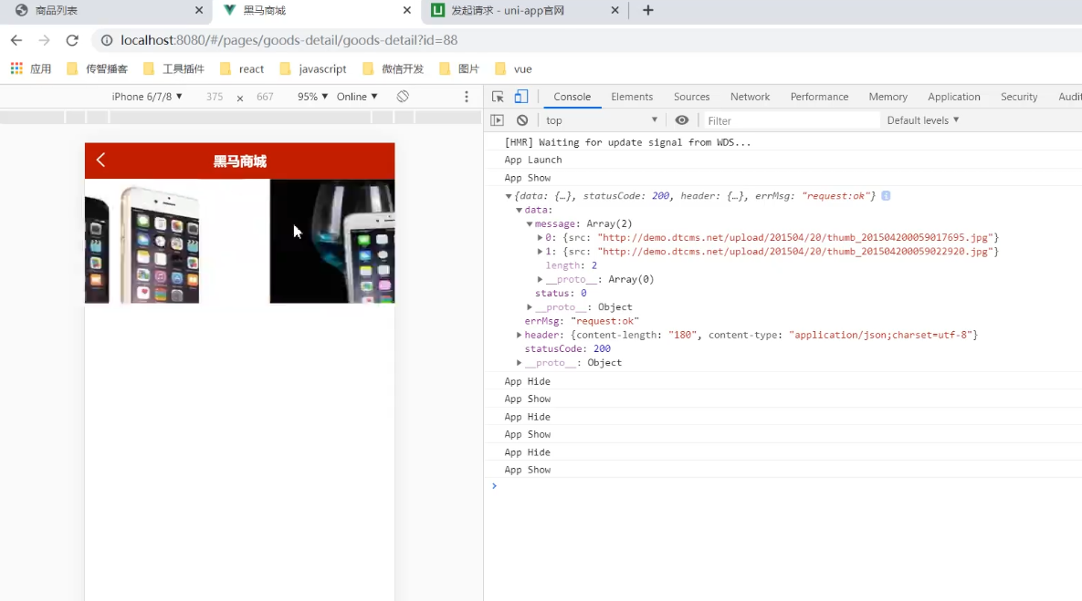Click the localhost address bar URL
1082x601 pixels.
[x=289, y=40]
